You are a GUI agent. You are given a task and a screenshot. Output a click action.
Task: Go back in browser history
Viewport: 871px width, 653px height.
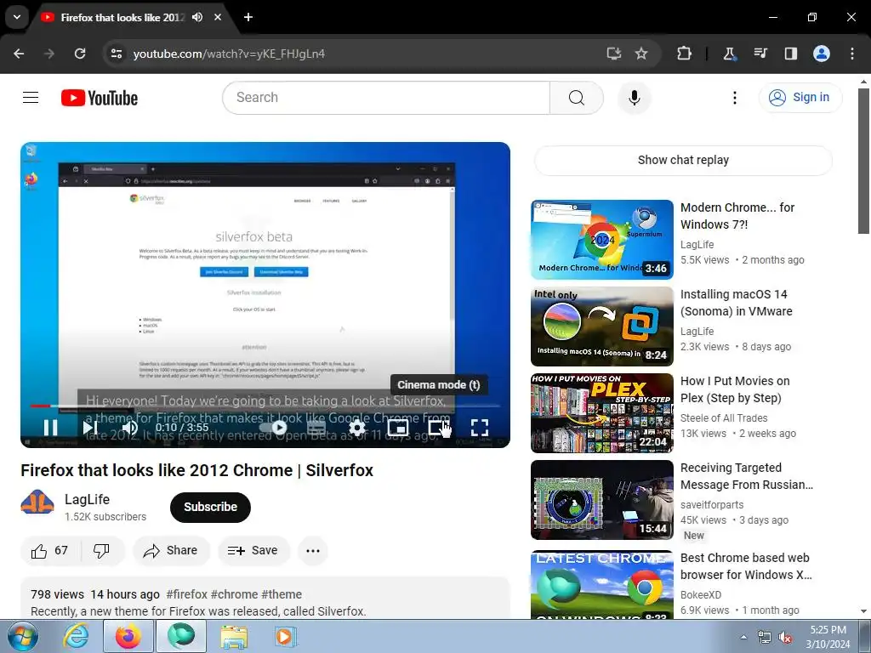click(x=19, y=54)
